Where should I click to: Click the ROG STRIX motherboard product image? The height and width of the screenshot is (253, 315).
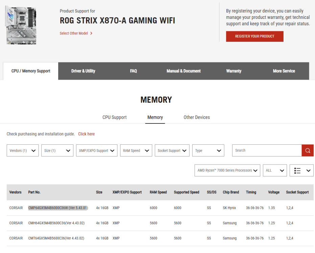pyautogui.click(x=21, y=25)
